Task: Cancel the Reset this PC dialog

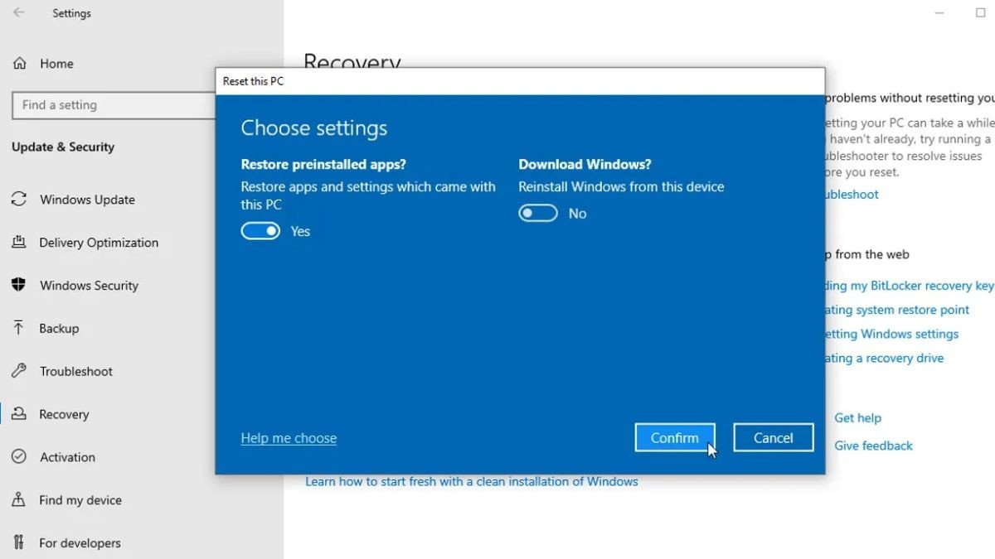Action: coord(772,437)
